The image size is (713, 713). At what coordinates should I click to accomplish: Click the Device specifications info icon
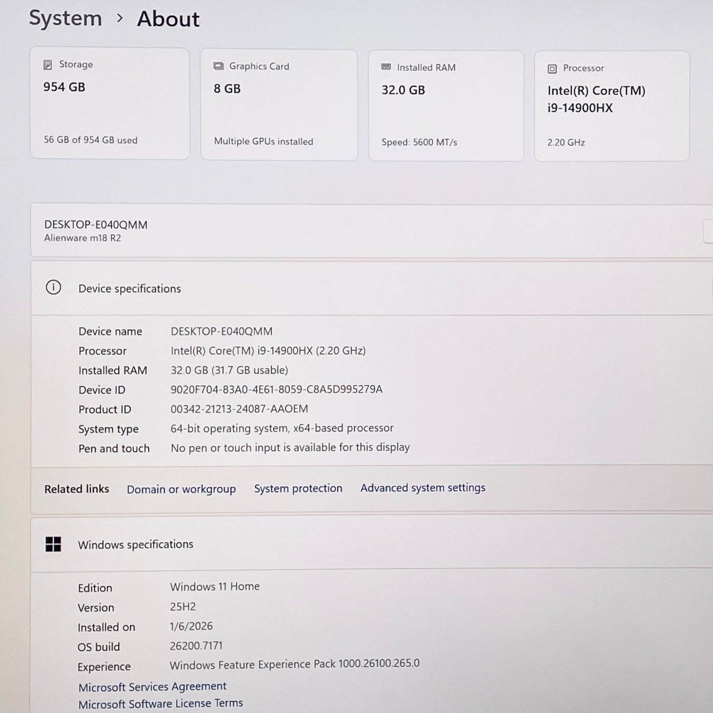click(x=53, y=288)
